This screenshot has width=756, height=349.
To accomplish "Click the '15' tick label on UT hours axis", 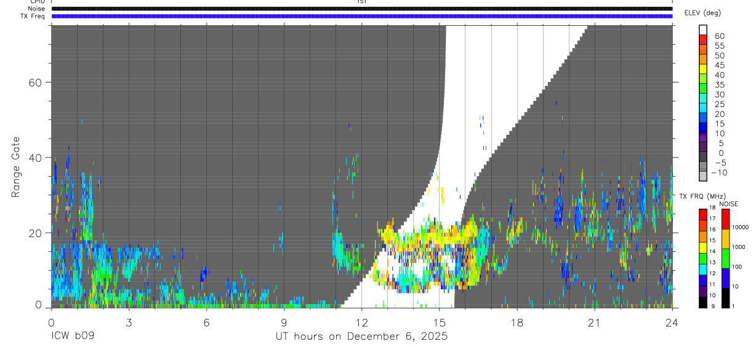I will click(x=439, y=323).
